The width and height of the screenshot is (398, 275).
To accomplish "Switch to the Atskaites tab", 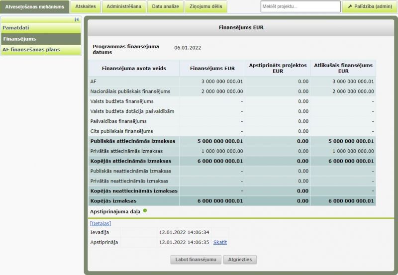I will (x=86, y=6).
